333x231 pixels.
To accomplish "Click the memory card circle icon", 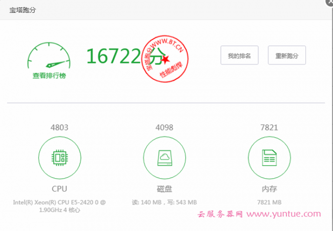I will pyautogui.click(x=268, y=158).
